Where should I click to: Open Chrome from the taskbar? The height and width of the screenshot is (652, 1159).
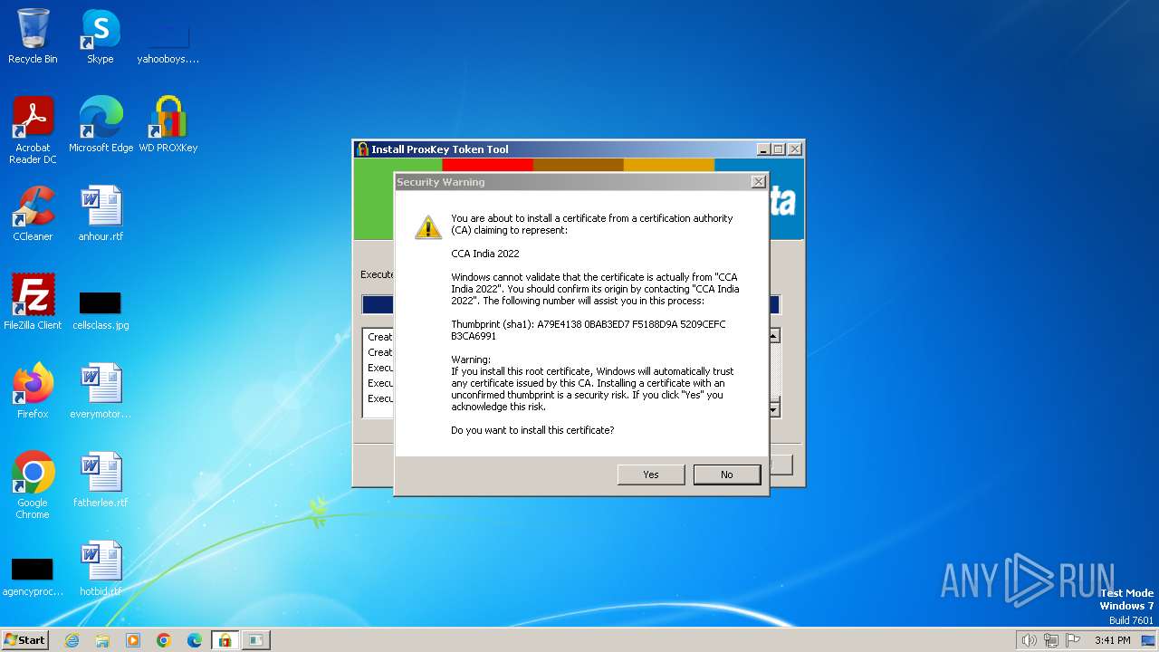coord(164,640)
